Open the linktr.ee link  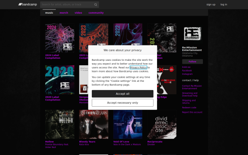coord(186,67)
